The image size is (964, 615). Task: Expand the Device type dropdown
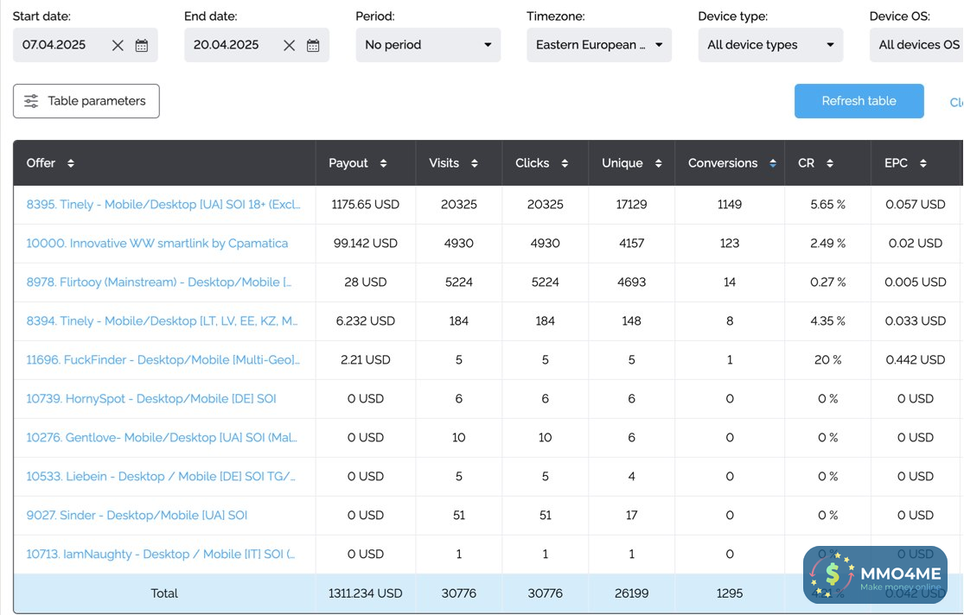(x=770, y=45)
